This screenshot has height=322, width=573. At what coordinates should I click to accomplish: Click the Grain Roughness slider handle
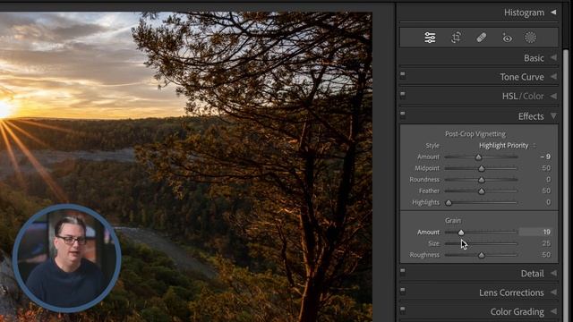482,255
